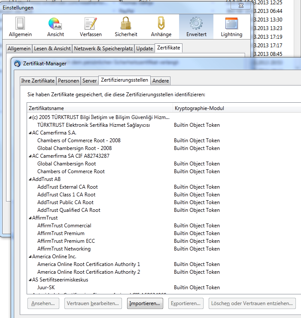Open Netzwerk & Speicherplatz tab
Image resolution: width=301 pixels, height=318 pixels.
coord(103,49)
